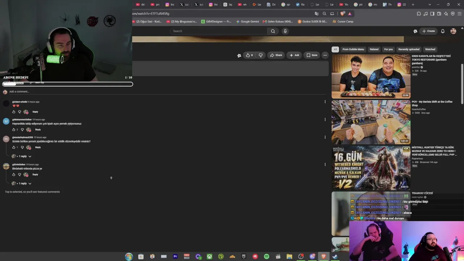Dislike the @MuhammetSelber comment

22,129
